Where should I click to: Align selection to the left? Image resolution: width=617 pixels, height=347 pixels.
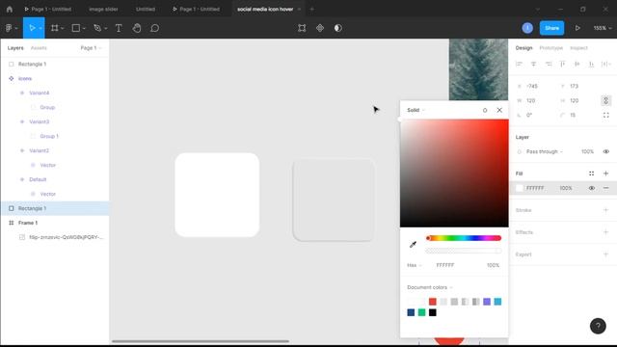tap(519, 65)
